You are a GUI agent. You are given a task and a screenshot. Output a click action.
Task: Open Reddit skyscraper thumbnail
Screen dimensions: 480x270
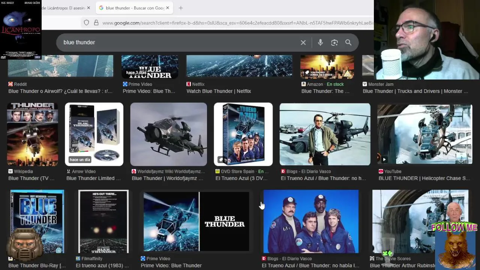[60, 66]
